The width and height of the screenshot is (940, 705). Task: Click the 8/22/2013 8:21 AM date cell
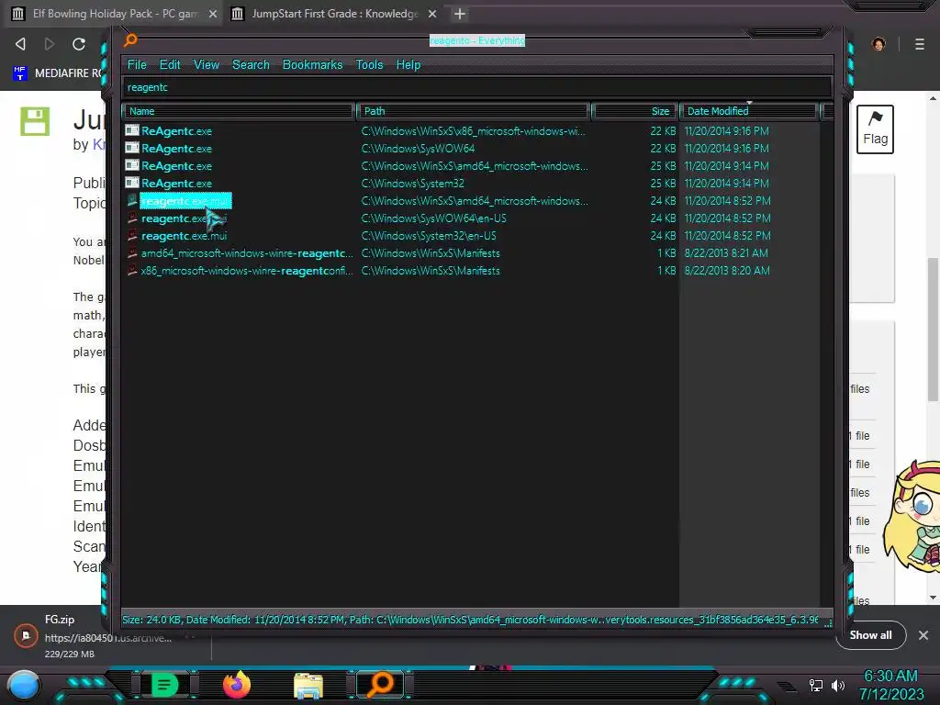coord(726,253)
